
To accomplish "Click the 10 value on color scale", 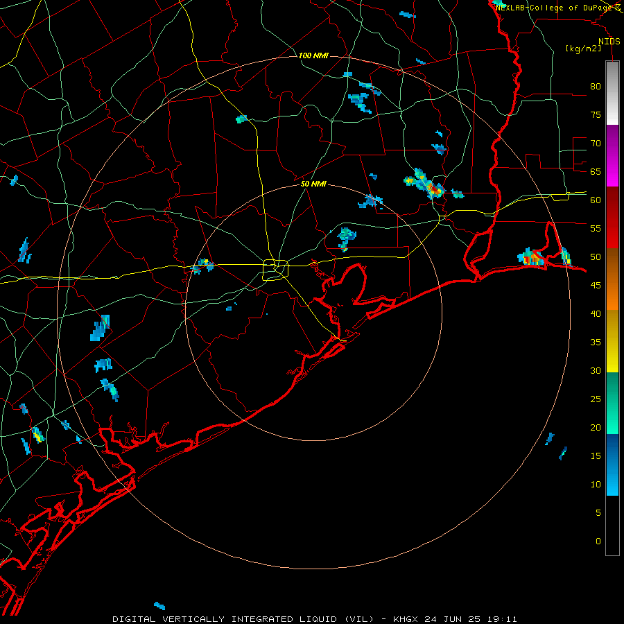I will click(596, 485).
